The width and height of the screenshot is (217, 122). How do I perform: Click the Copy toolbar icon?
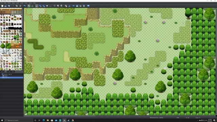click(17, 6)
